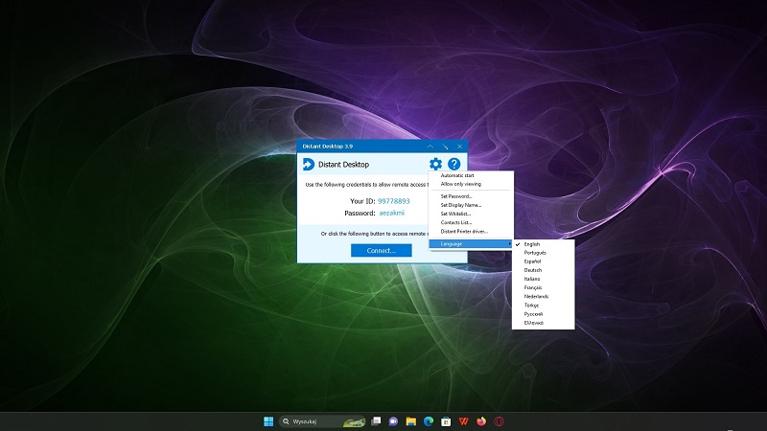Click the Connect... button
The image size is (767, 431).
(x=381, y=250)
